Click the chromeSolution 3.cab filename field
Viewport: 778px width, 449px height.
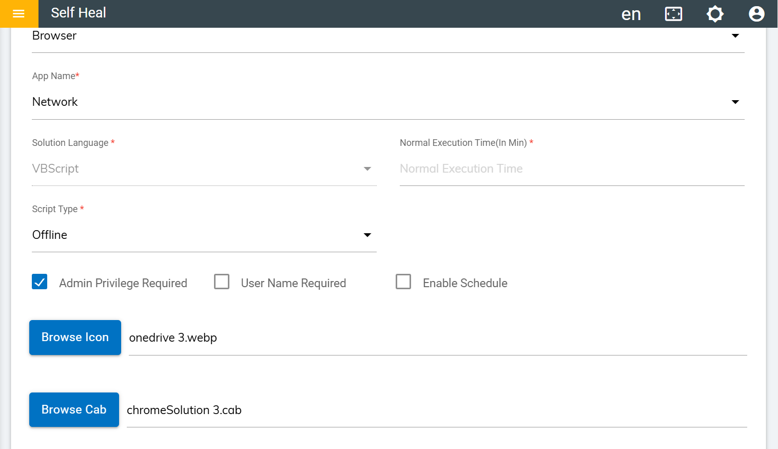436,410
